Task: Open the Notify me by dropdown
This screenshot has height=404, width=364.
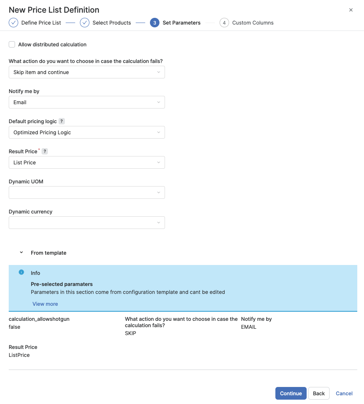Action: coord(87,102)
